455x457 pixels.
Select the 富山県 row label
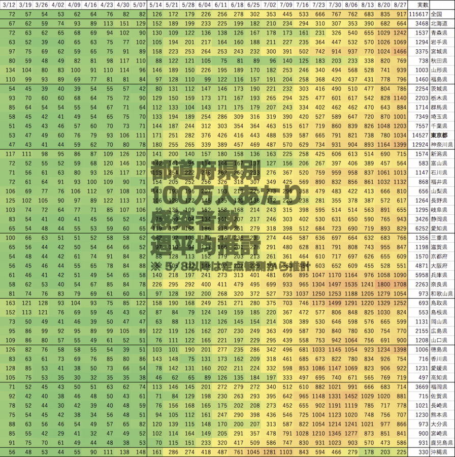click(x=439, y=163)
